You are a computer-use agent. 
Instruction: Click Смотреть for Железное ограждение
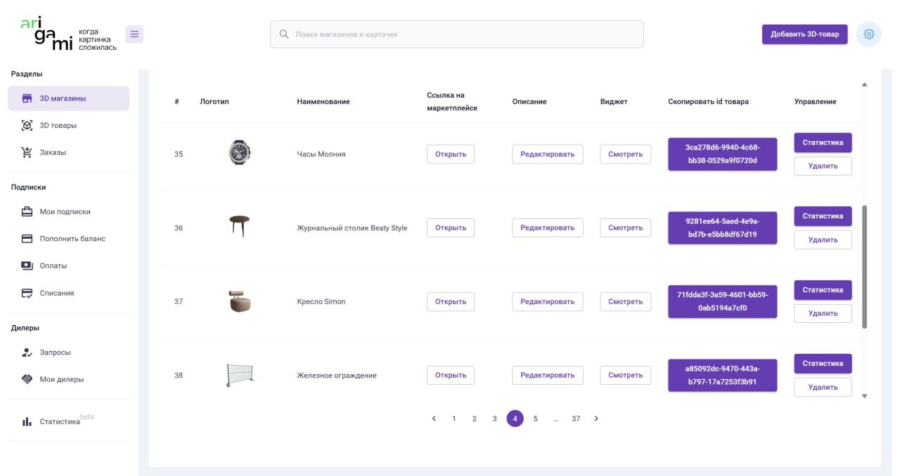pyautogui.click(x=625, y=375)
